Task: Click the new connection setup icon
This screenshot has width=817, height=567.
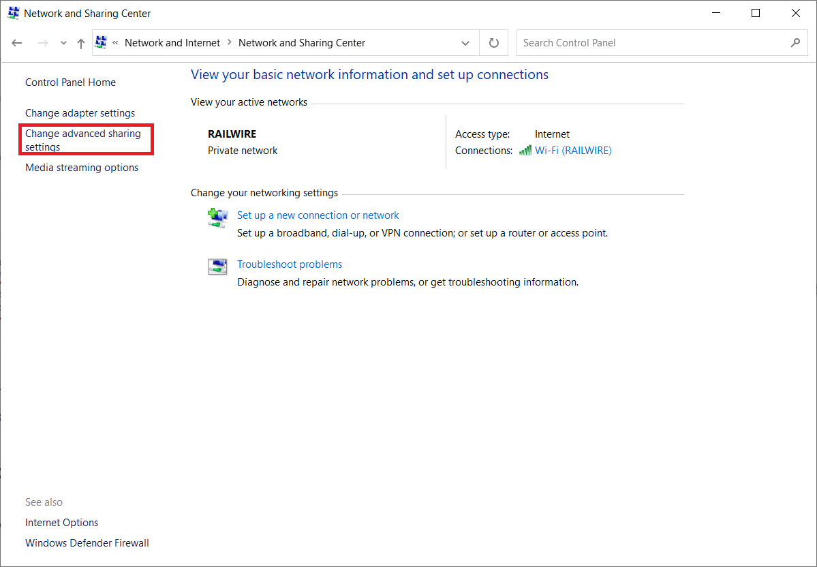Action: [218, 218]
